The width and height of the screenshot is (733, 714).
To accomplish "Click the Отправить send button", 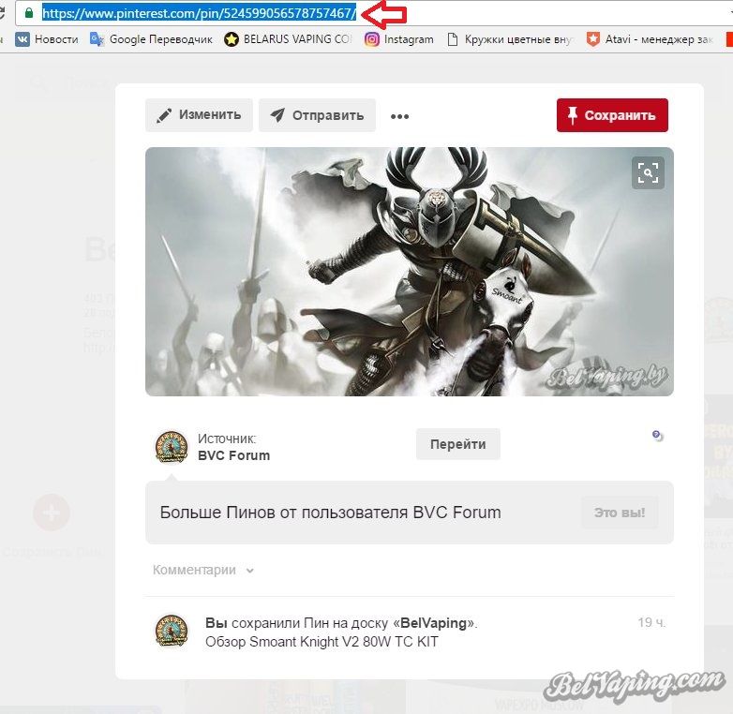I will [x=317, y=115].
